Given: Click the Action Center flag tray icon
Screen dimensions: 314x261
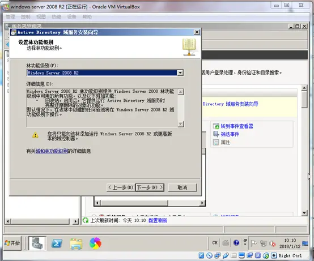Looking at the screenshot, I should tap(254, 243).
